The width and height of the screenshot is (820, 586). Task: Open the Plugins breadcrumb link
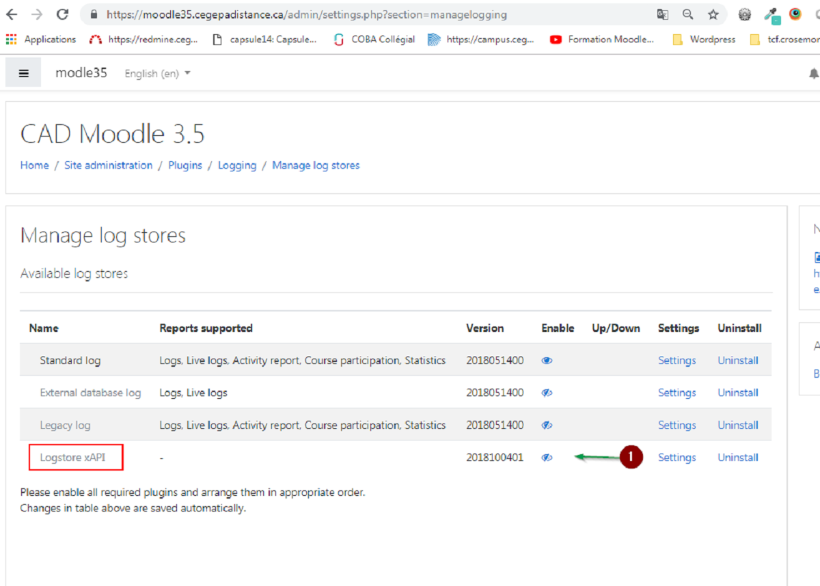pyautogui.click(x=185, y=165)
